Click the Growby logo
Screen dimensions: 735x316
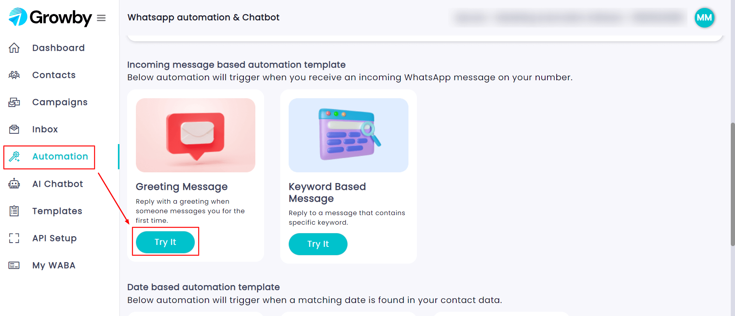[50, 17]
